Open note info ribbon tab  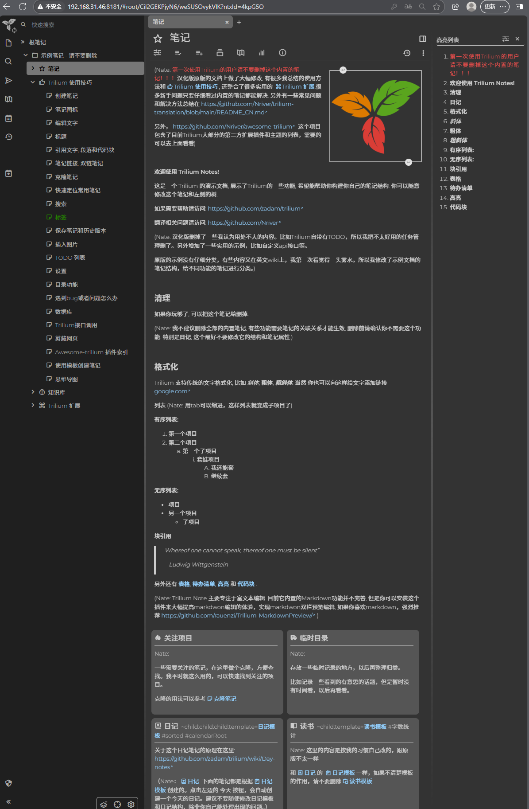pyautogui.click(x=282, y=53)
